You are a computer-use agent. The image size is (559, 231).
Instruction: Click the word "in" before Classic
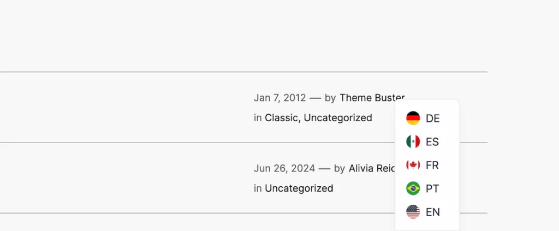258,117
